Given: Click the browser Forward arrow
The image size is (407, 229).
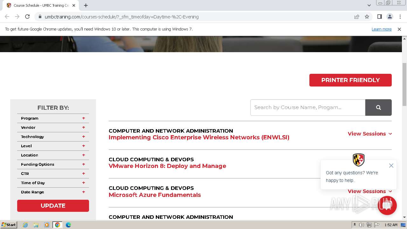Looking at the screenshot, I should 17,17.
